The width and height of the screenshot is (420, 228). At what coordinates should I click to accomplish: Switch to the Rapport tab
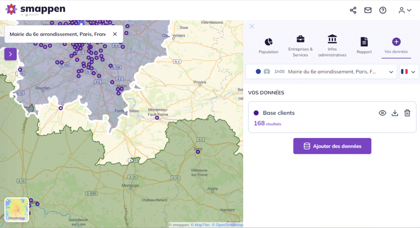point(364,46)
